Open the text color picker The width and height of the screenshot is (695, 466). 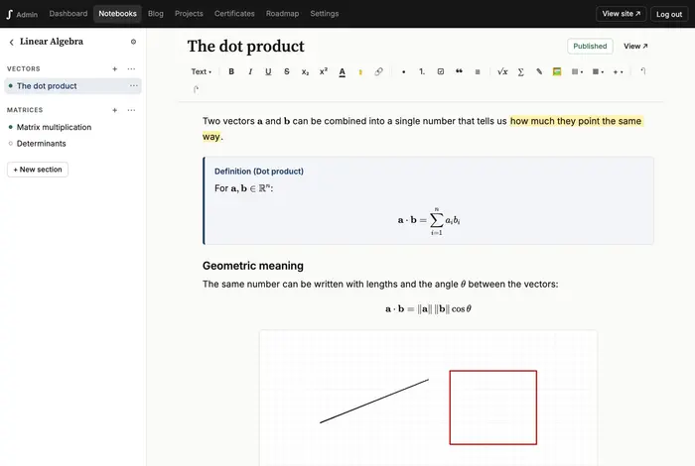(x=342, y=71)
